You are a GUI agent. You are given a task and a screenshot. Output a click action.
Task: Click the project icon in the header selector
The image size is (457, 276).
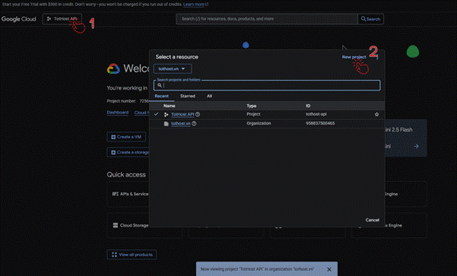[x=49, y=19]
